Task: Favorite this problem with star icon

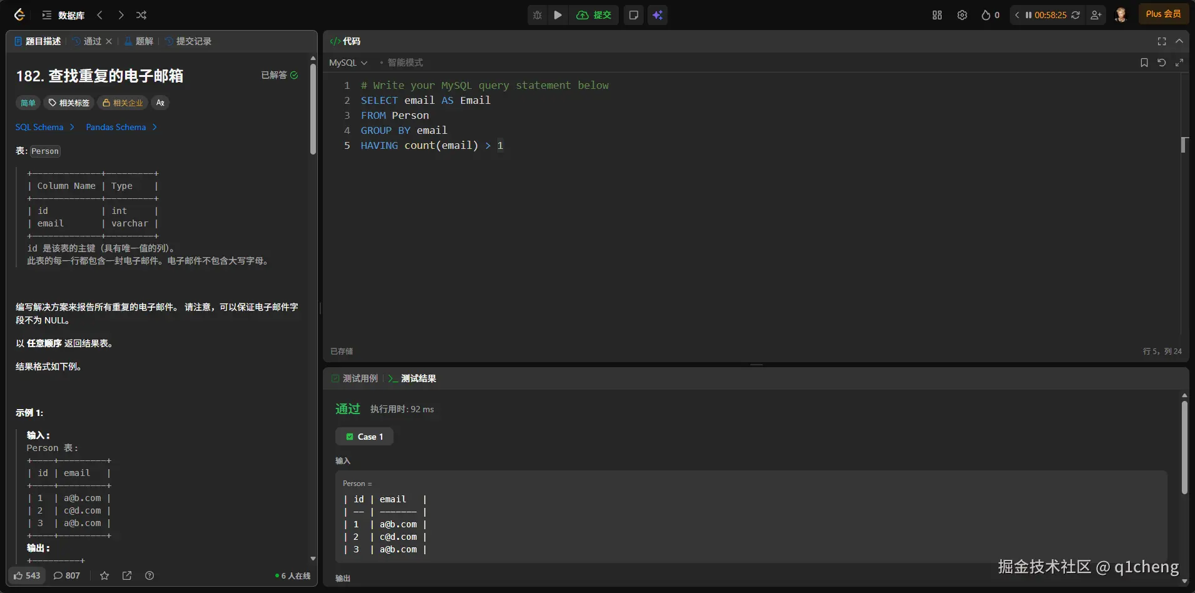Action: point(104,575)
